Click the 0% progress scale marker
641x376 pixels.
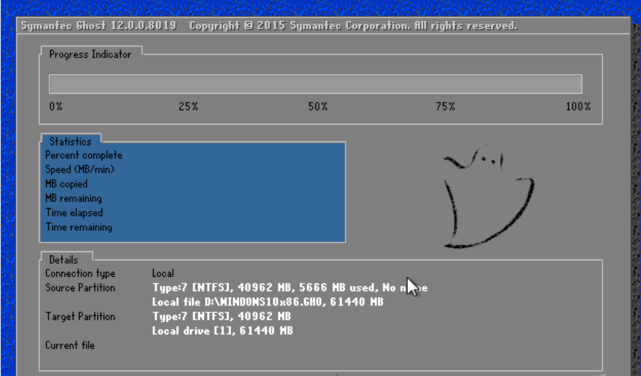[x=56, y=107]
